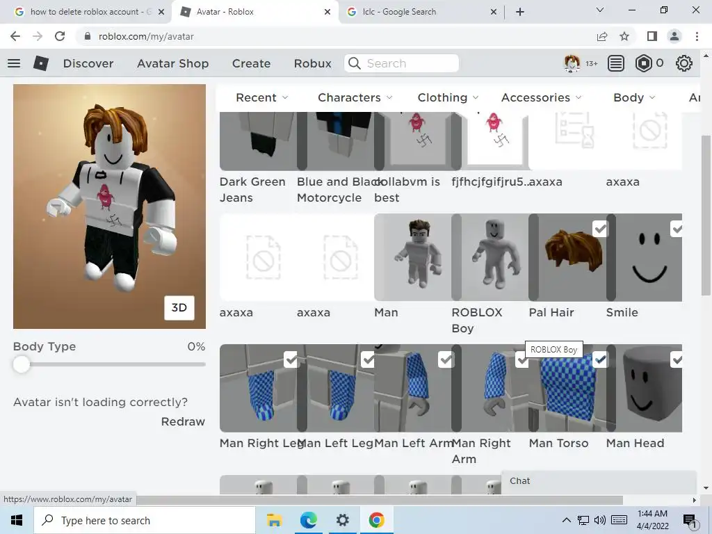Close the 'Avatar - Roblox' browser tab
This screenshot has height=534, width=712.
327,12
